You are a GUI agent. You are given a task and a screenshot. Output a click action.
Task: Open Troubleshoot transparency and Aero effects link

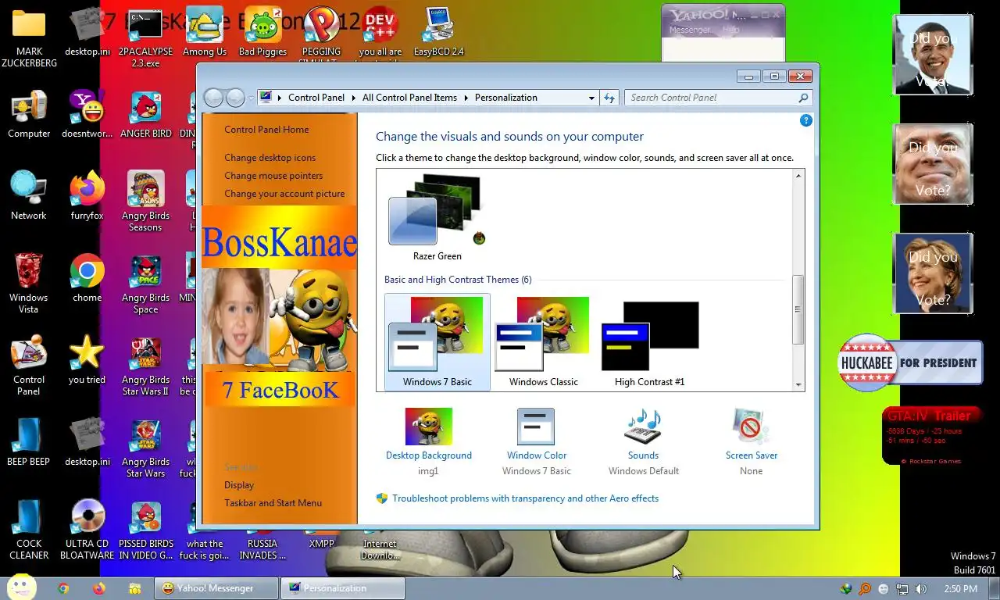coord(525,498)
